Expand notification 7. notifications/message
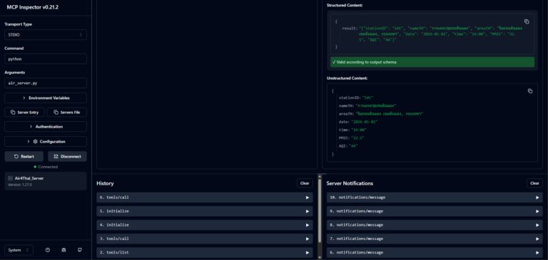 click(x=435, y=239)
